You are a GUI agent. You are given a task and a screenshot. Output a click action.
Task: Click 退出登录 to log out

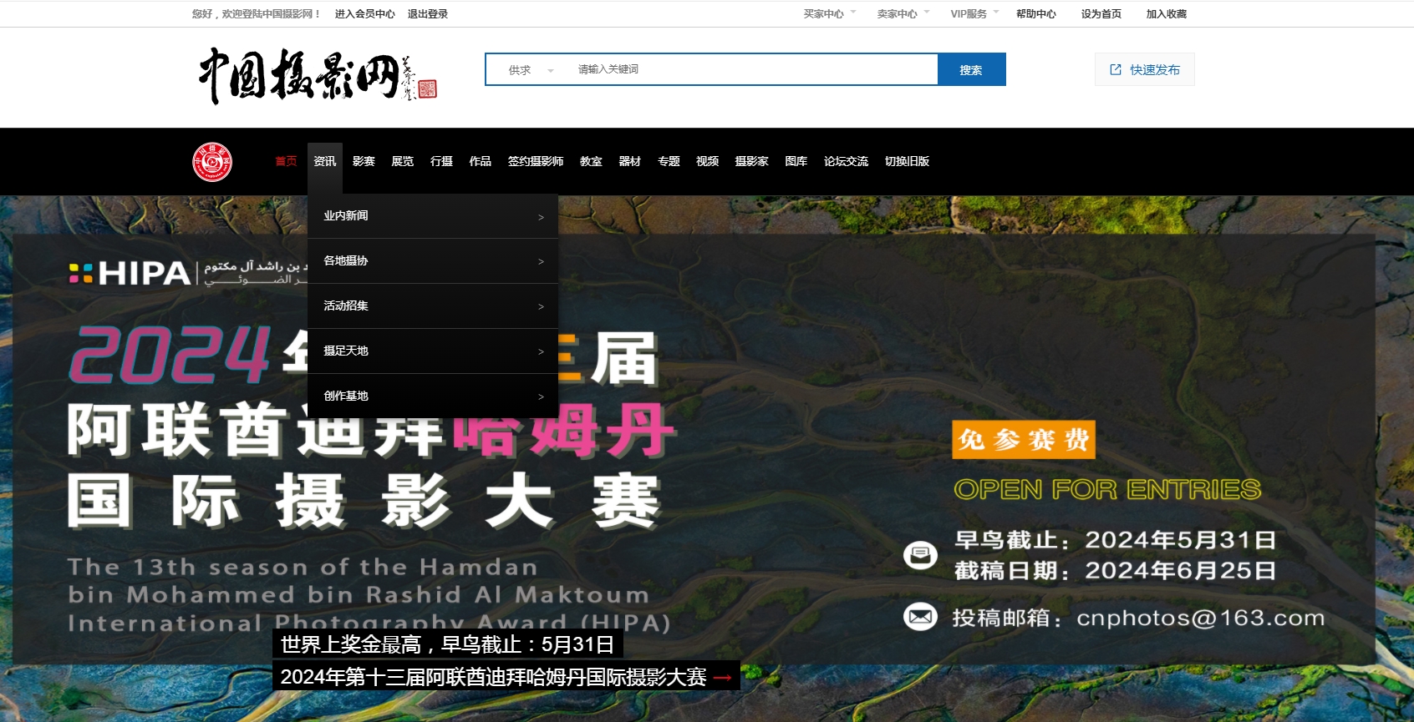coord(428,14)
